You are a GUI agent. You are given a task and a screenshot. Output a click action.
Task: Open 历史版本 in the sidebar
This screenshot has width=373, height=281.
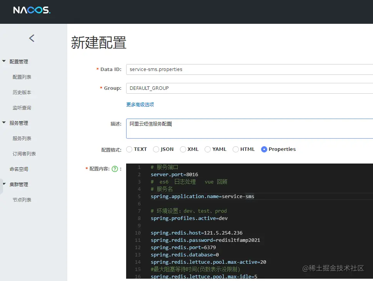point(22,93)
